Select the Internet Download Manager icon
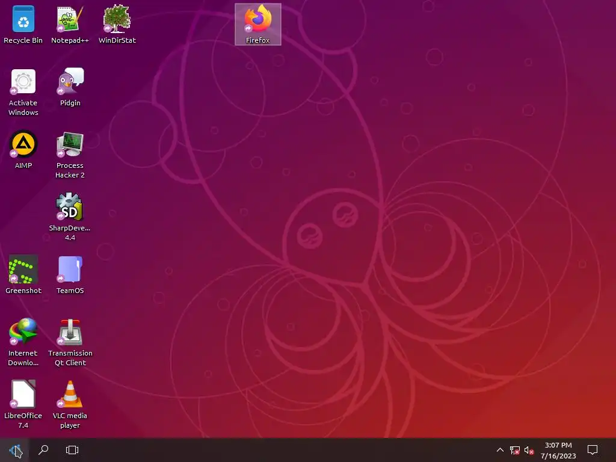 pos(23,342)
